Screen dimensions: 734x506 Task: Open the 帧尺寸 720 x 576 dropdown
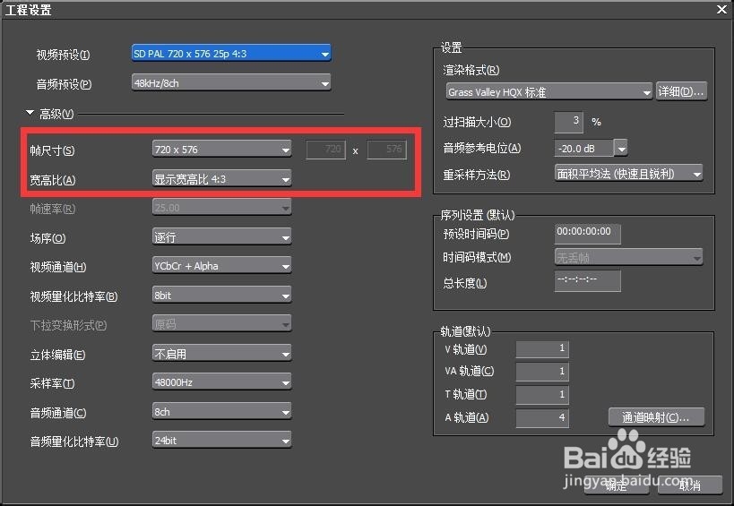tap(222, 150)
